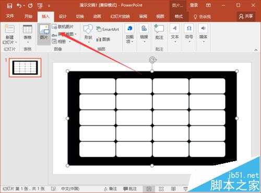
Task: Switch to 幻灯片放映 (Slide Show) tab
Action: (120, 17)
